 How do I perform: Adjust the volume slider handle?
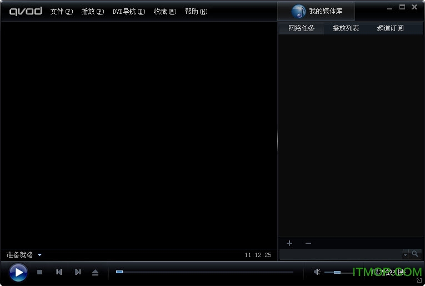337,272
